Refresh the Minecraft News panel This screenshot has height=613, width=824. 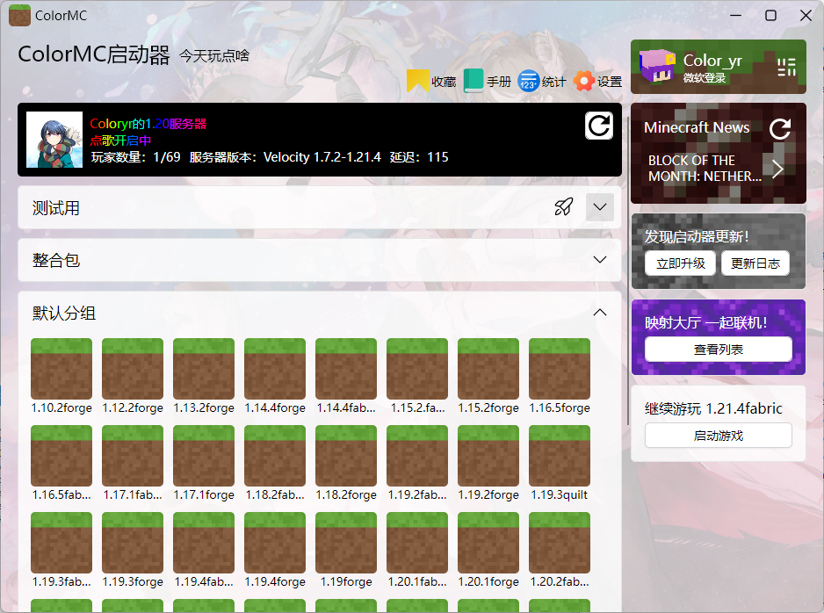[779, 130]
